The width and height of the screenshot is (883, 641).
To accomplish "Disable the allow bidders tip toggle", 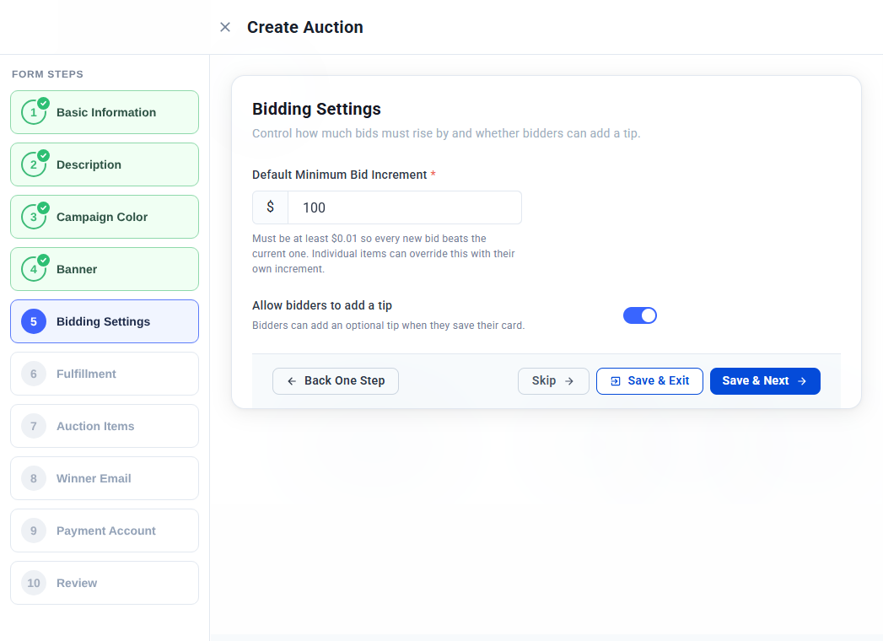I will (x=640, y=315).
